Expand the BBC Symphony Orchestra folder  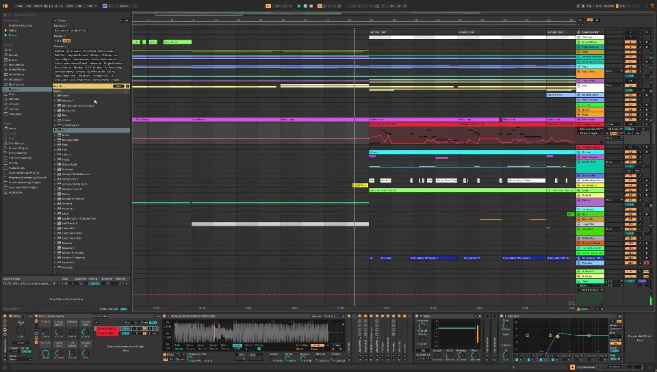click(x=56, y=105)
